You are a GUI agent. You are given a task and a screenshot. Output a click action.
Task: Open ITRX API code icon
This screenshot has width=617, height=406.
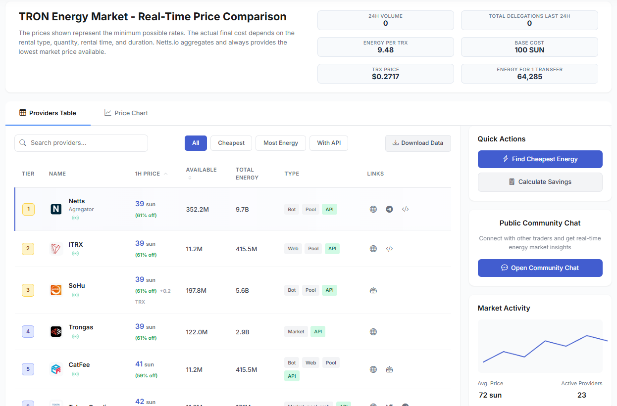pyautogui.click(x=389, y=249)
